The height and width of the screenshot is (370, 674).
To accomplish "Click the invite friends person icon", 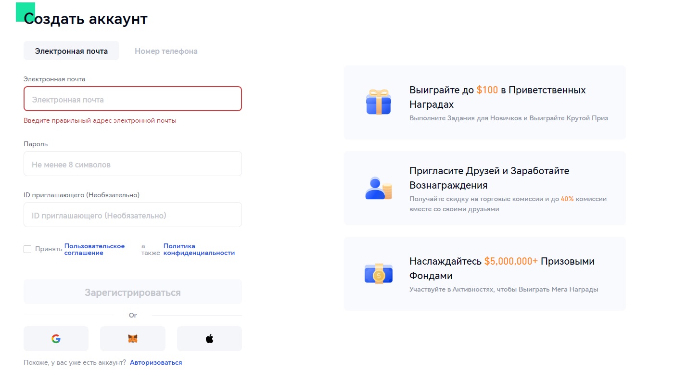I will [378, 188].
